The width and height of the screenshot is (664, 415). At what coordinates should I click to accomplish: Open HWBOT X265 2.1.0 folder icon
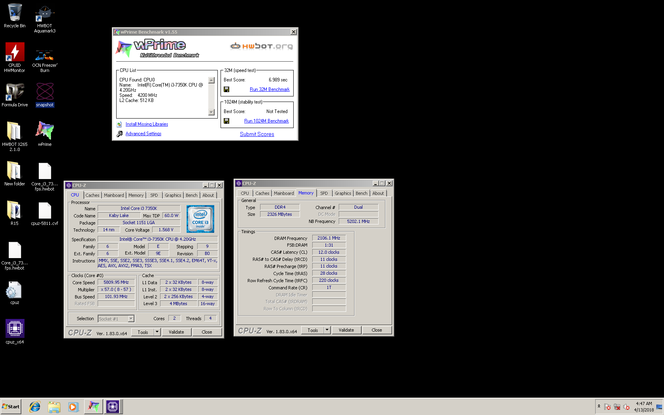click(15, 136)
